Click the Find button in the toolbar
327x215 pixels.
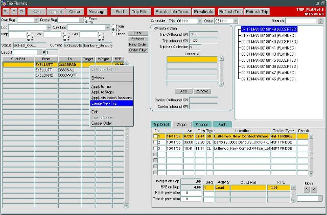tap(120, 12)
